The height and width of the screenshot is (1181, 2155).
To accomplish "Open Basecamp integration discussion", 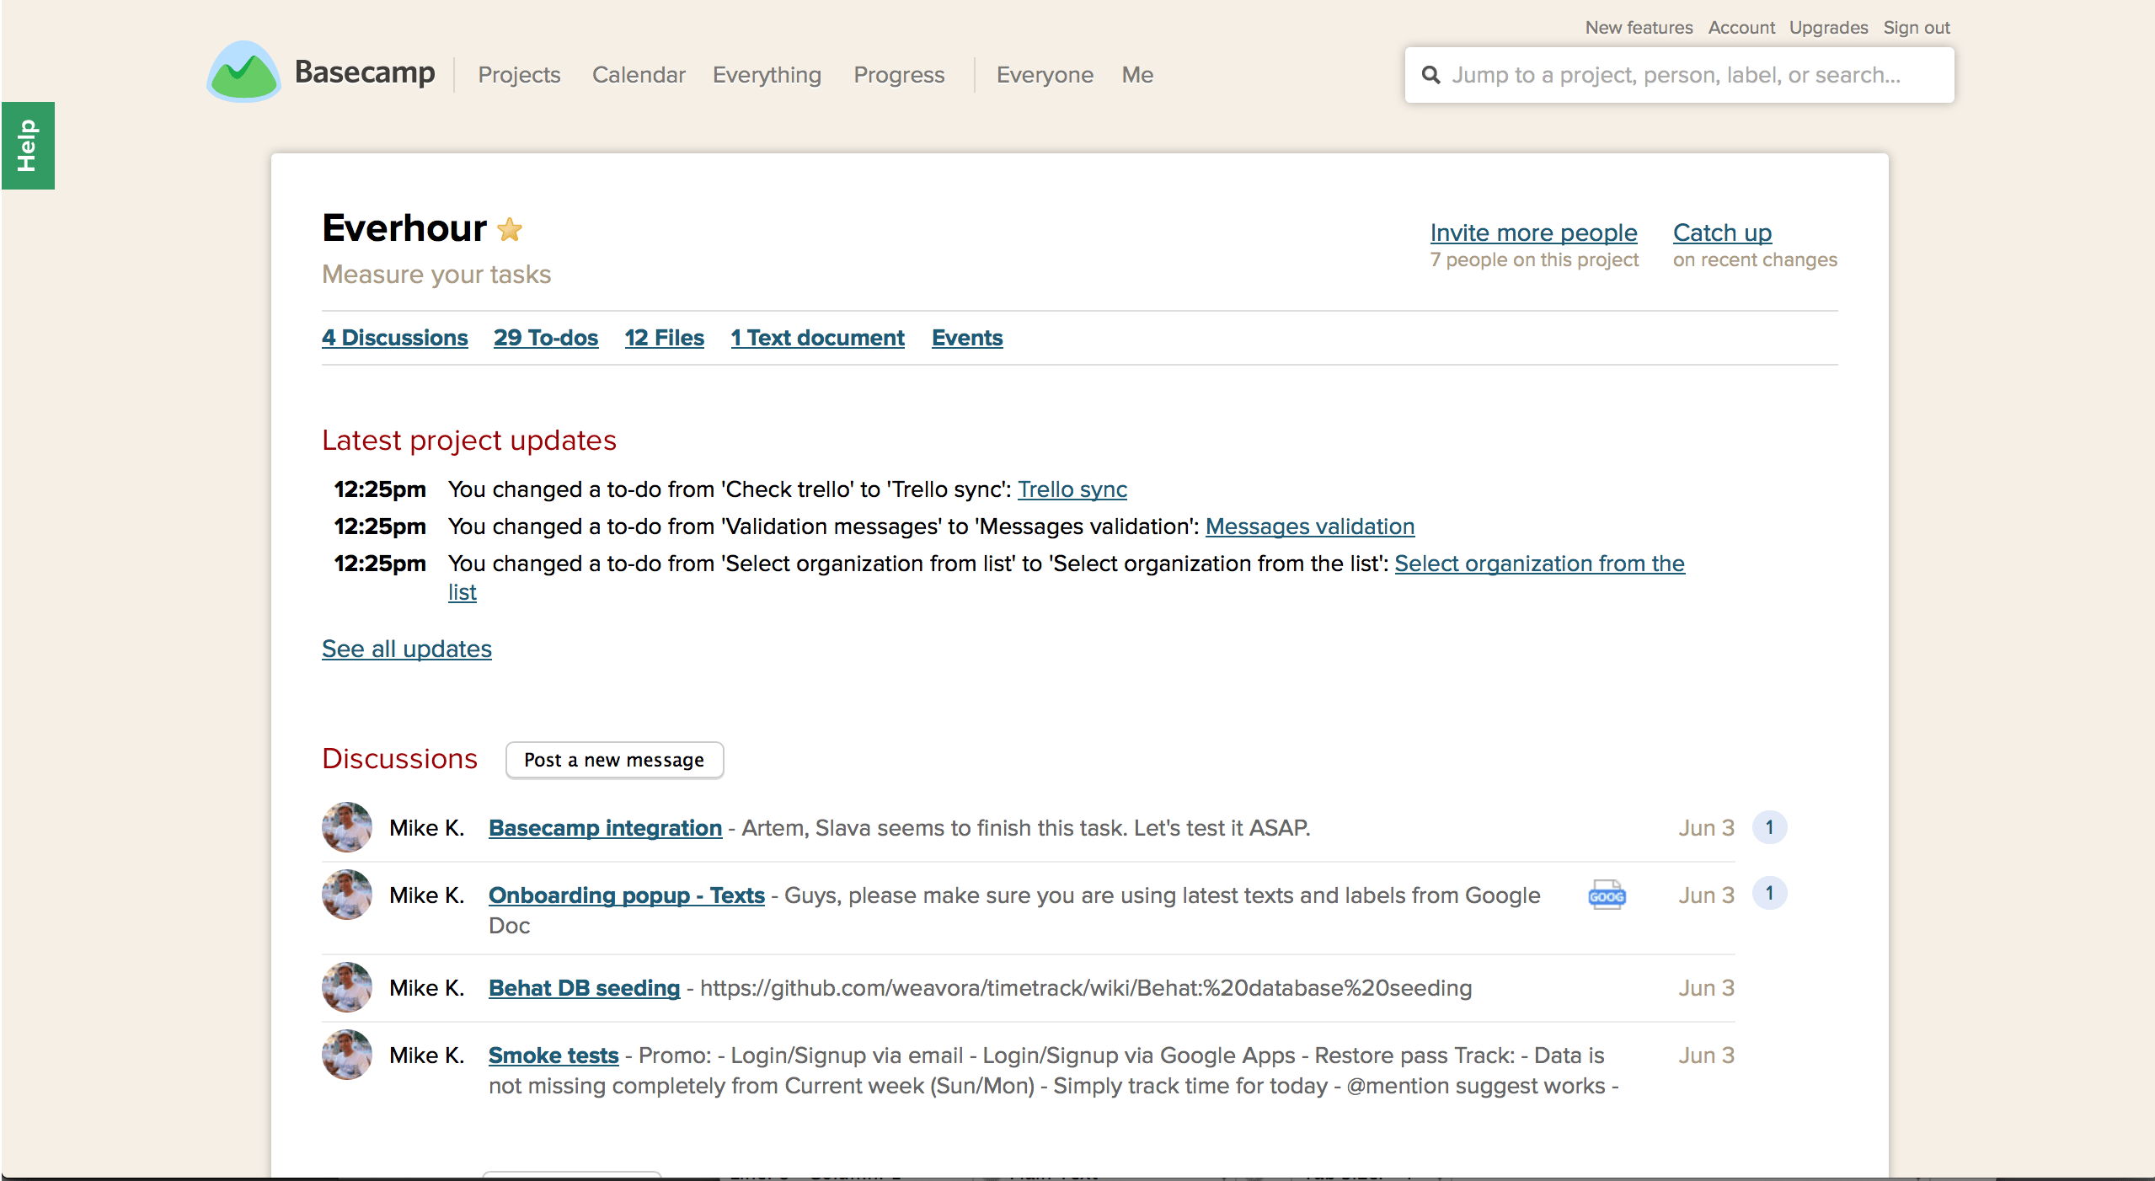I will point(605,828).
